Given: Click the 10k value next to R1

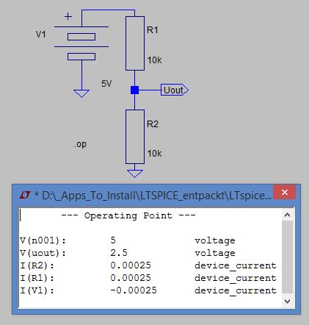Looking at the screenshot, I should tap(154, 60).
